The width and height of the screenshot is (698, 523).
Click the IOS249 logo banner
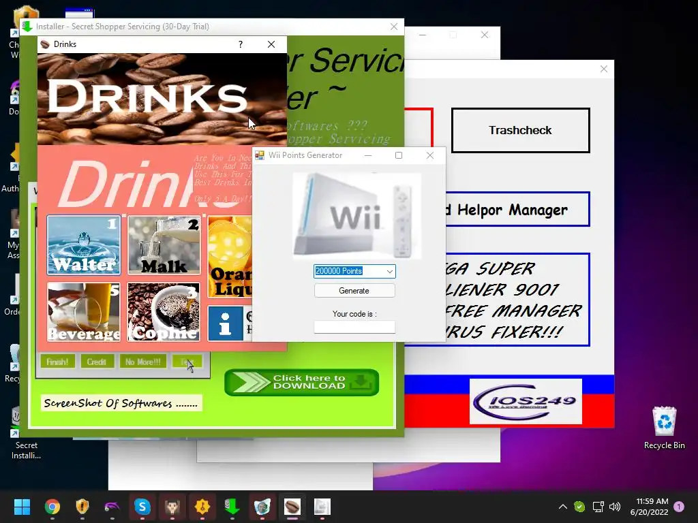click(526, 402)
